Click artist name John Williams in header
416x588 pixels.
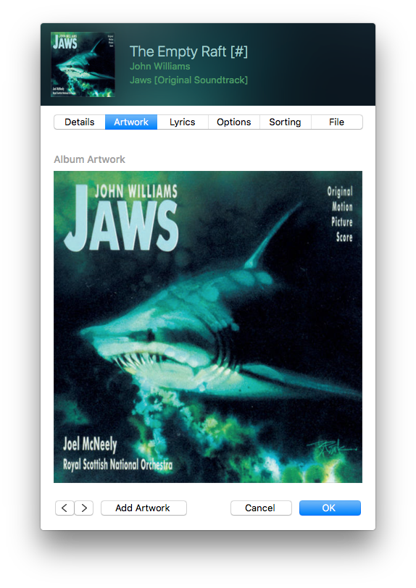click(160, 67)
